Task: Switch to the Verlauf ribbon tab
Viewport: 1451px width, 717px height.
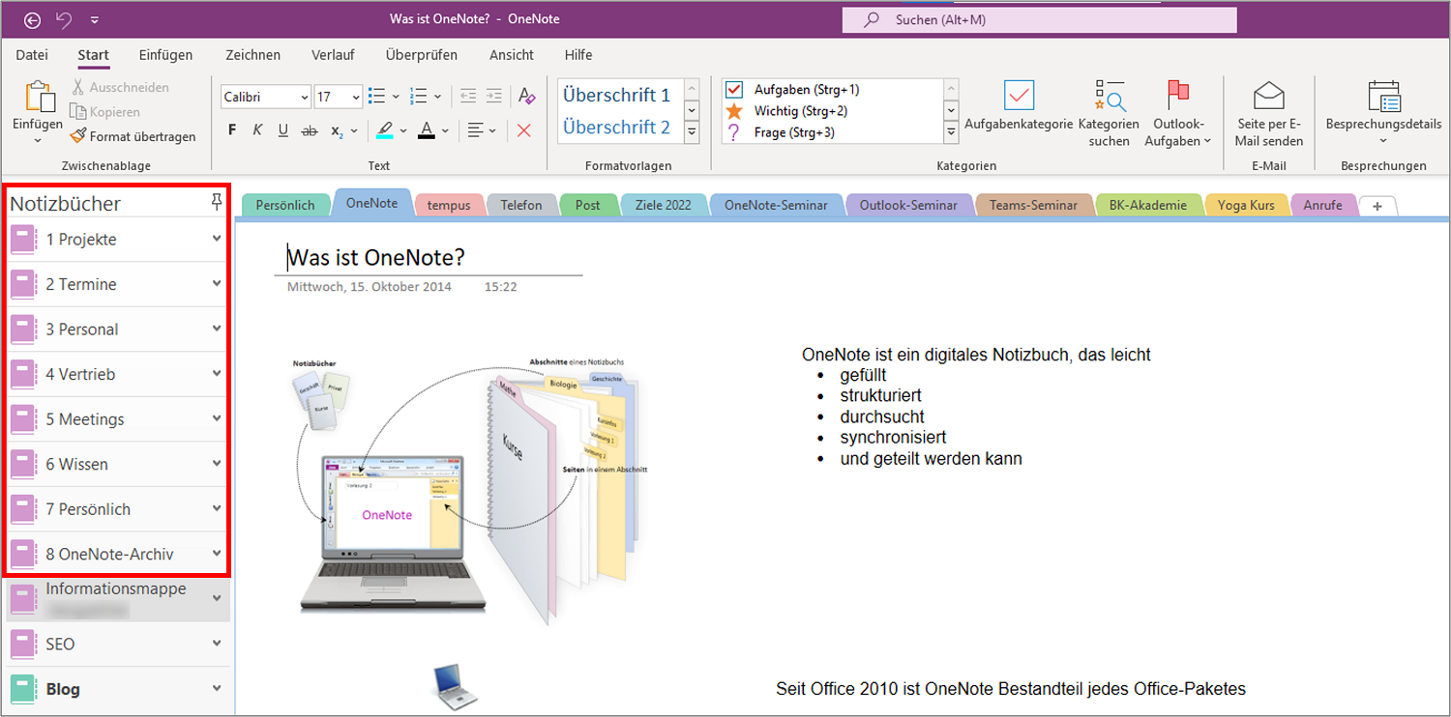Action: 332,55
